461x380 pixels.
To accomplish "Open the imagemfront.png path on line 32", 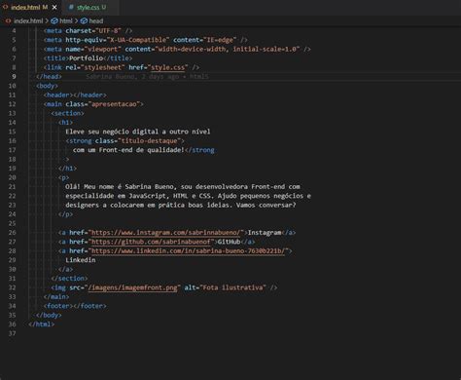I will [132, 287].
